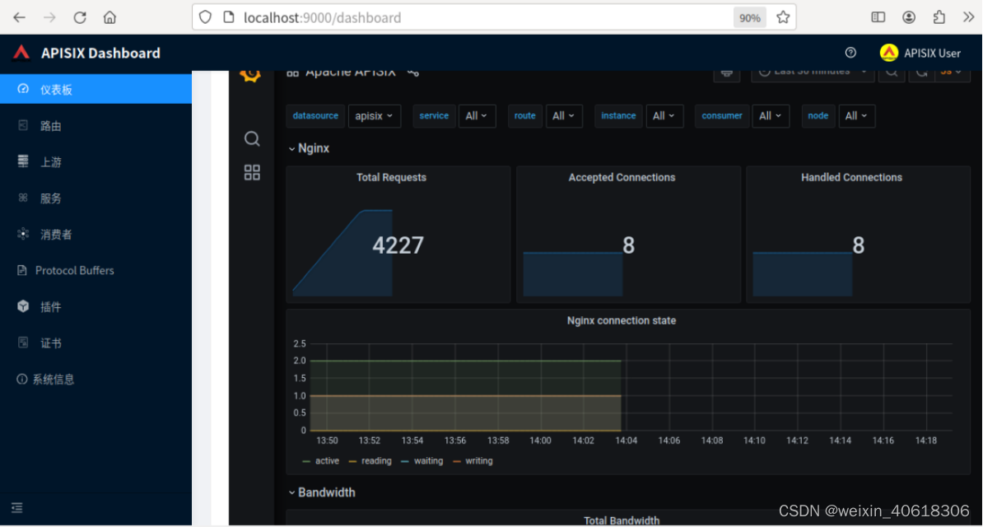Open the 服务 menu item
The width and height of the screenshot is (983, 527).
point(96,198)
